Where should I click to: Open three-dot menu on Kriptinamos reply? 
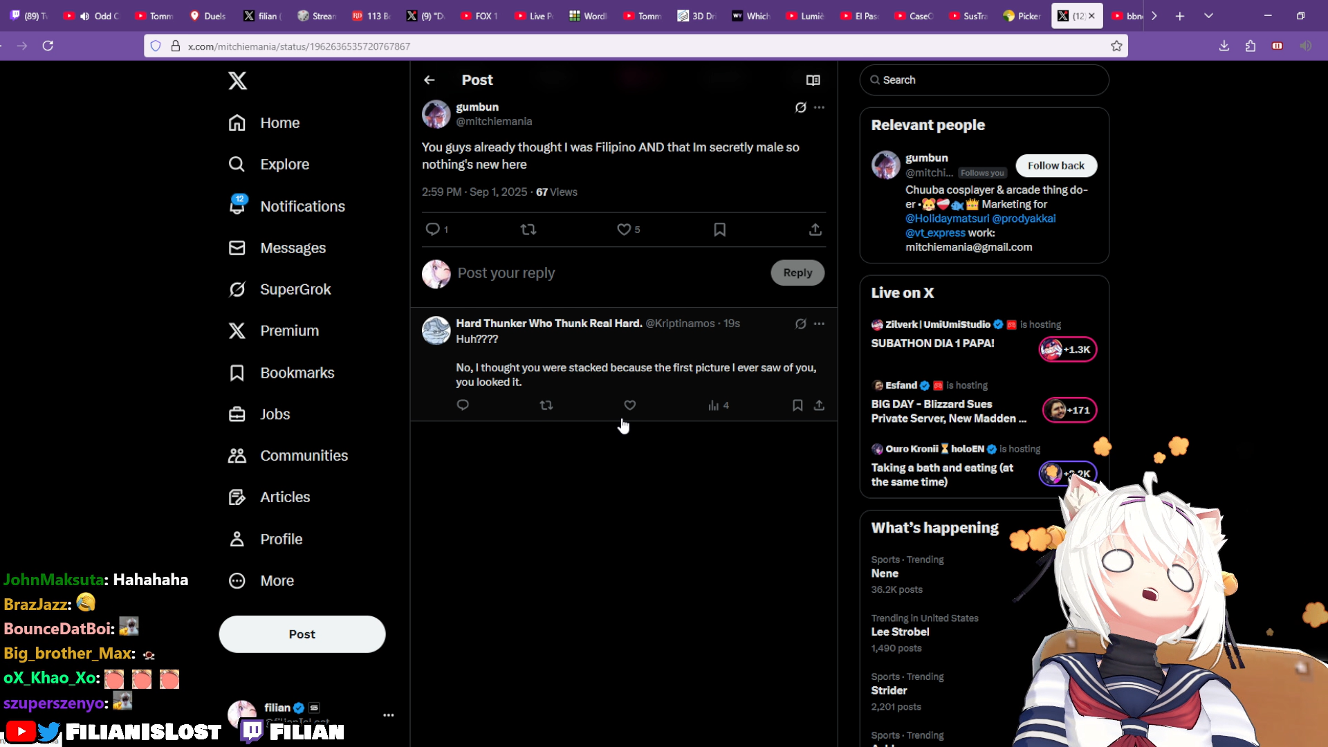point(819,324)
